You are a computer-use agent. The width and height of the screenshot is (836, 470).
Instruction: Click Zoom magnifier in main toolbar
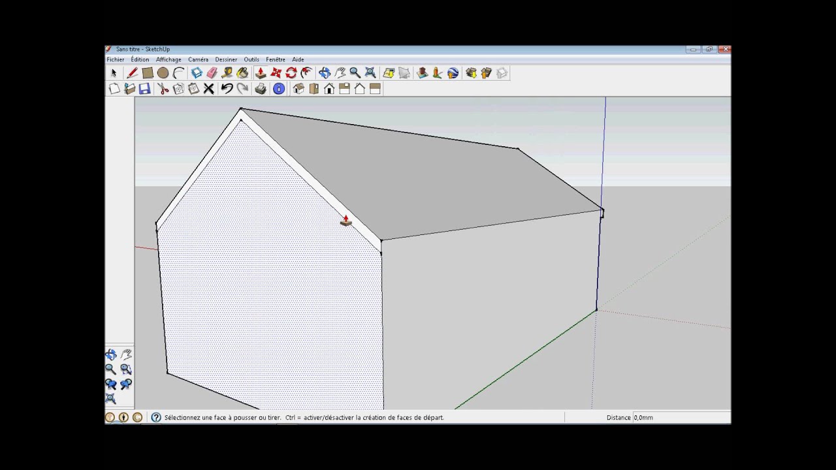(355, 73)
